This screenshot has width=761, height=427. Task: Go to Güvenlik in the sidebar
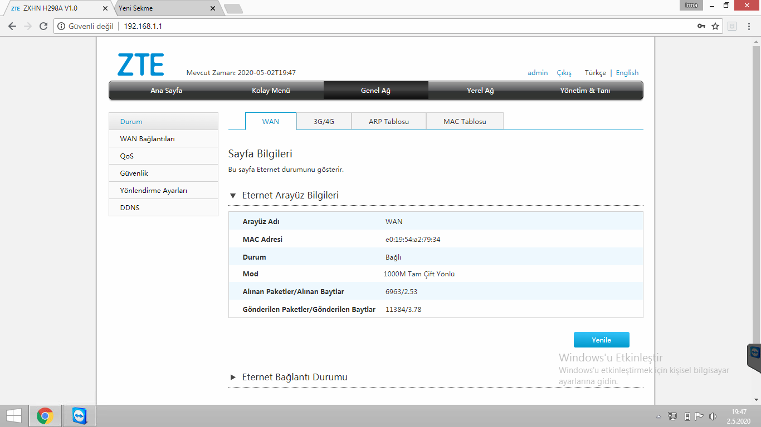tap(163, 173)
